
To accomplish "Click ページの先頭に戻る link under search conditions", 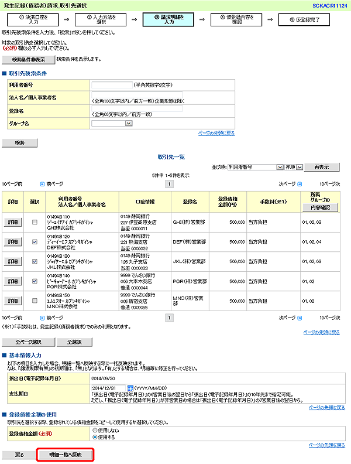I will pos(216,133).
